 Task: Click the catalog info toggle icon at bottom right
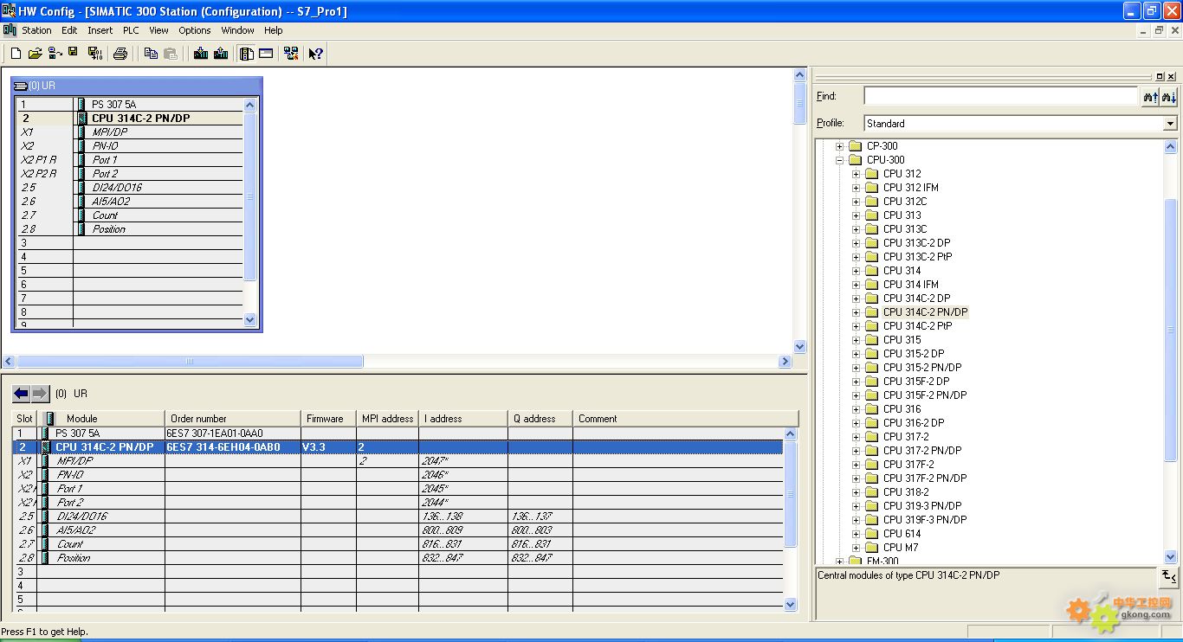point(1168,577)
